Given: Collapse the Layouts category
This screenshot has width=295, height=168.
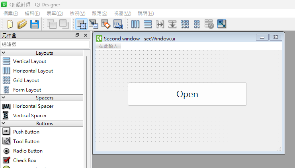Looking at the screenshot, I should pyautogui.click(x=4, y=53).
